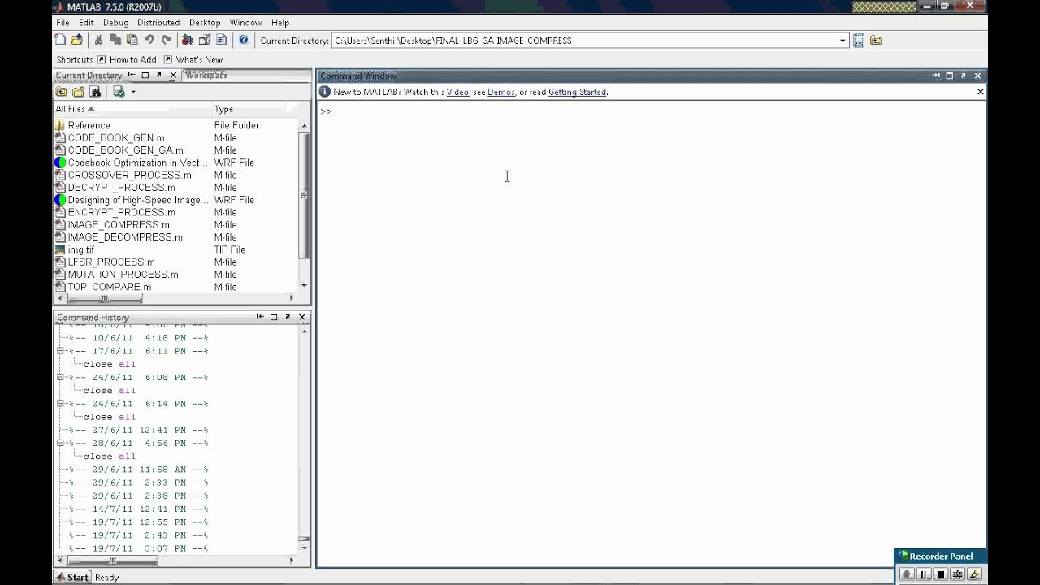Collapse the 28/6/11 4:56 PM history group

pyautogui.click(x=60, y=443)
